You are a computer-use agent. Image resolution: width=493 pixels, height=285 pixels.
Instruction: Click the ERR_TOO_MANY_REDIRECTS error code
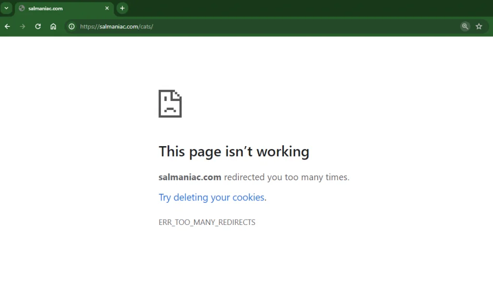point(207,222)
